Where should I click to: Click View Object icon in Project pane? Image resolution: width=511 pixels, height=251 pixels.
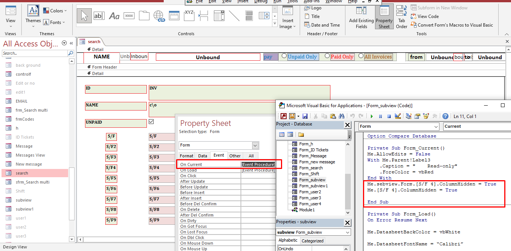click(290, 134)
